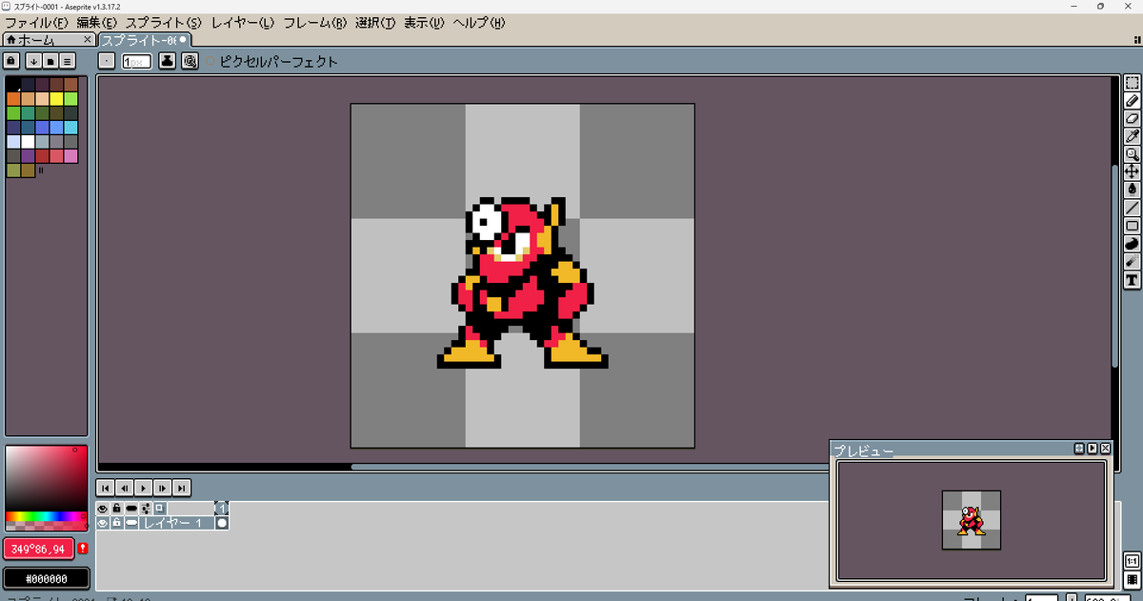1143x601 pixels.
Task: Toggle lock for all layers in header
Action: pyautogui.click(x=117, y=509)
